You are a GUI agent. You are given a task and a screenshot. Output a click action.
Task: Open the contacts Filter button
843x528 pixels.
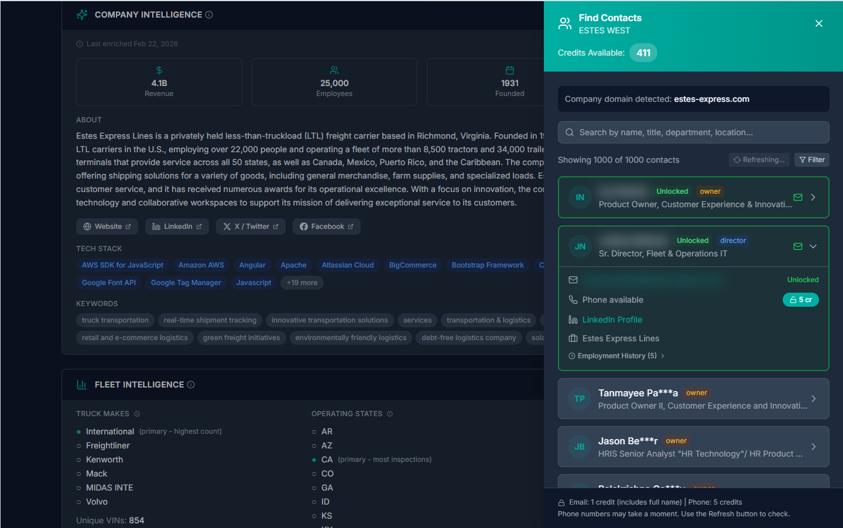click(x=811, y=160)
